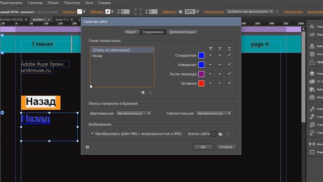Click the corner radius options icon

coord(138,12)
